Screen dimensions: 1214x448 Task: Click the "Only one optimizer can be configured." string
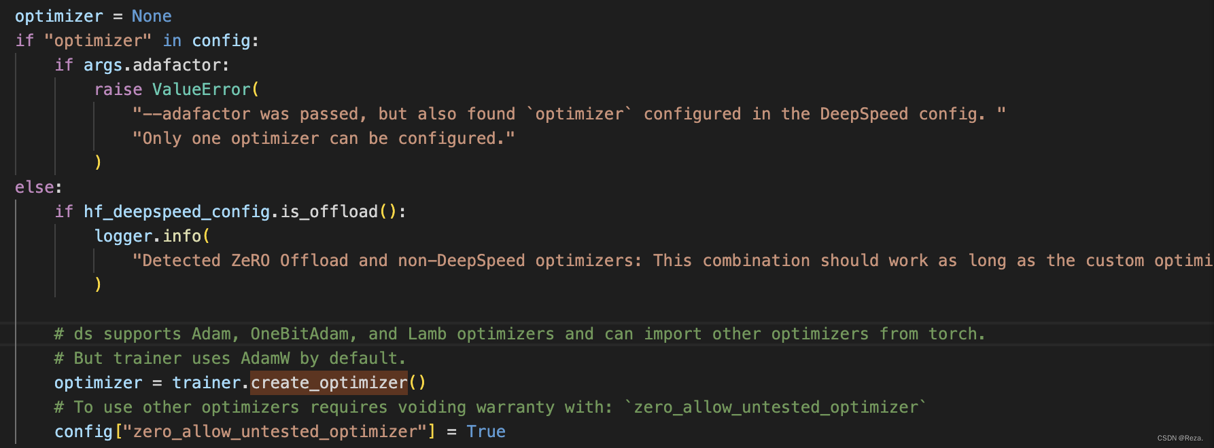(324, 138)
